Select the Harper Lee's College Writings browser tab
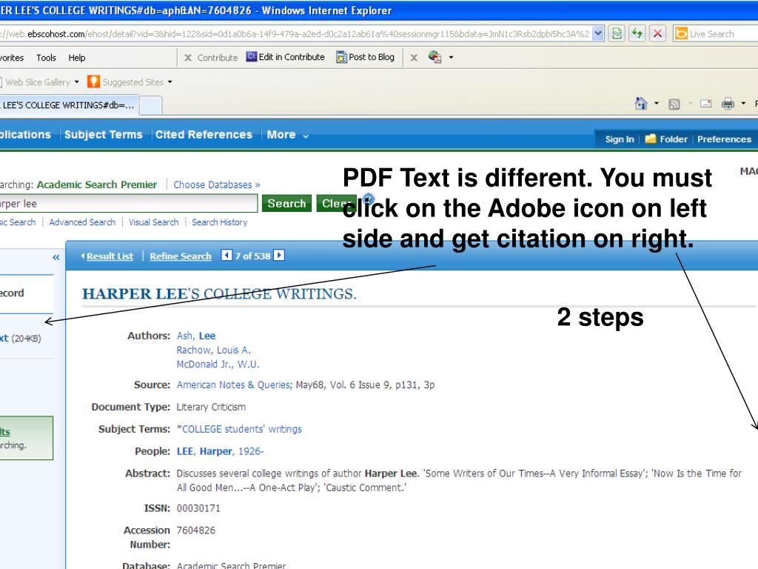The image size is (758, 569). tap(69, 105)
